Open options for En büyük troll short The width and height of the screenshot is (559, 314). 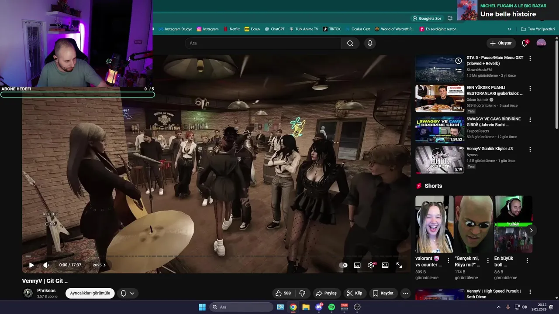pyautogui.click(x=527, y=260)
